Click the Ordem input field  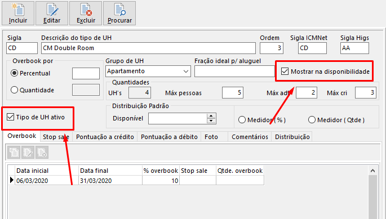point(272,48)
